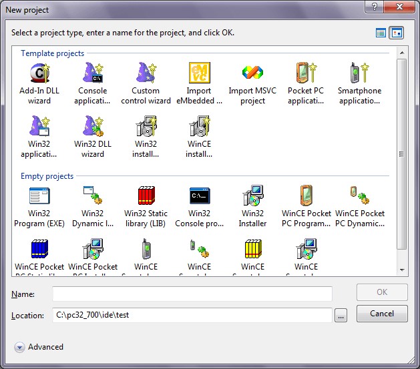Screen dimensions: 420x369
Task: Click the project list scrollbar down arrow
Action: pyautogui.click(x=402, y=269)
